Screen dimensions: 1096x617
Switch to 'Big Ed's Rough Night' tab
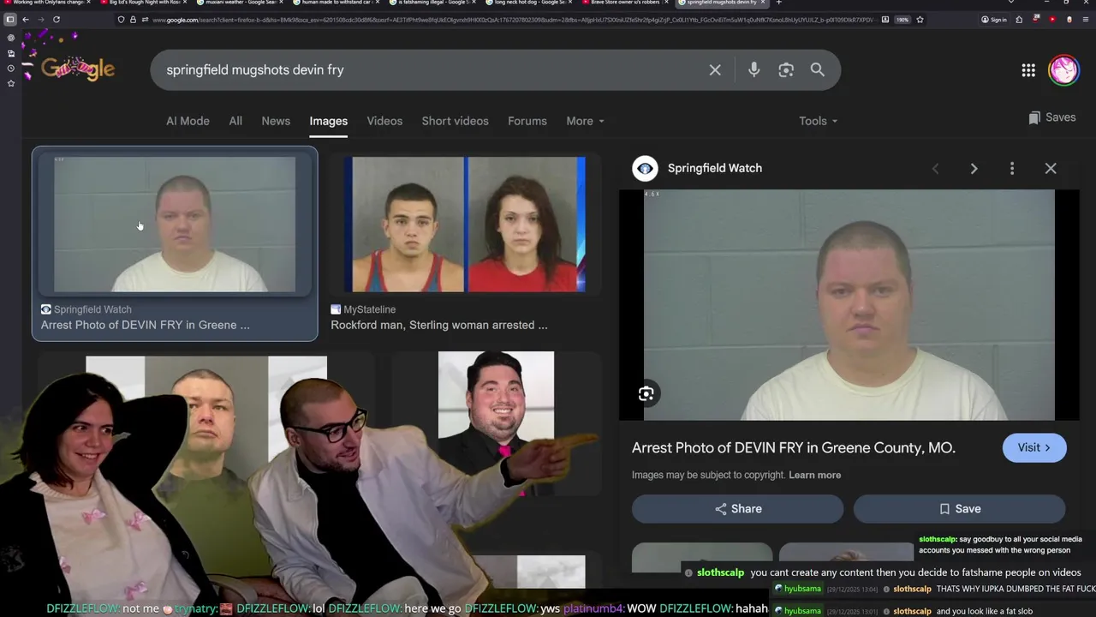coord(142,3)
